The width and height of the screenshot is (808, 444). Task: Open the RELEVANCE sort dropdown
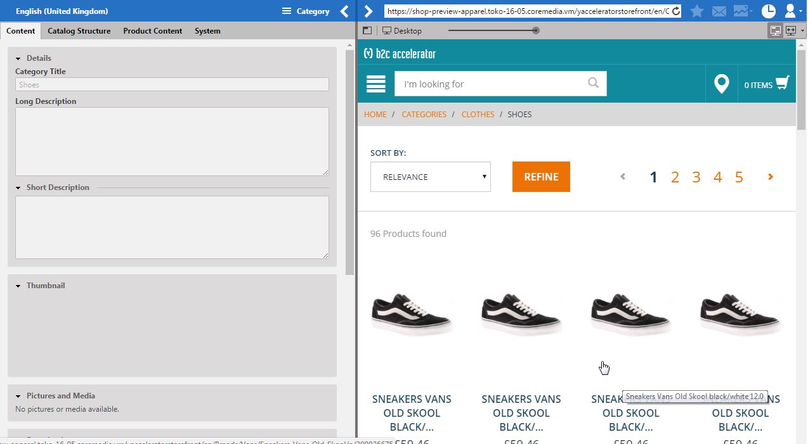[430, 177]
